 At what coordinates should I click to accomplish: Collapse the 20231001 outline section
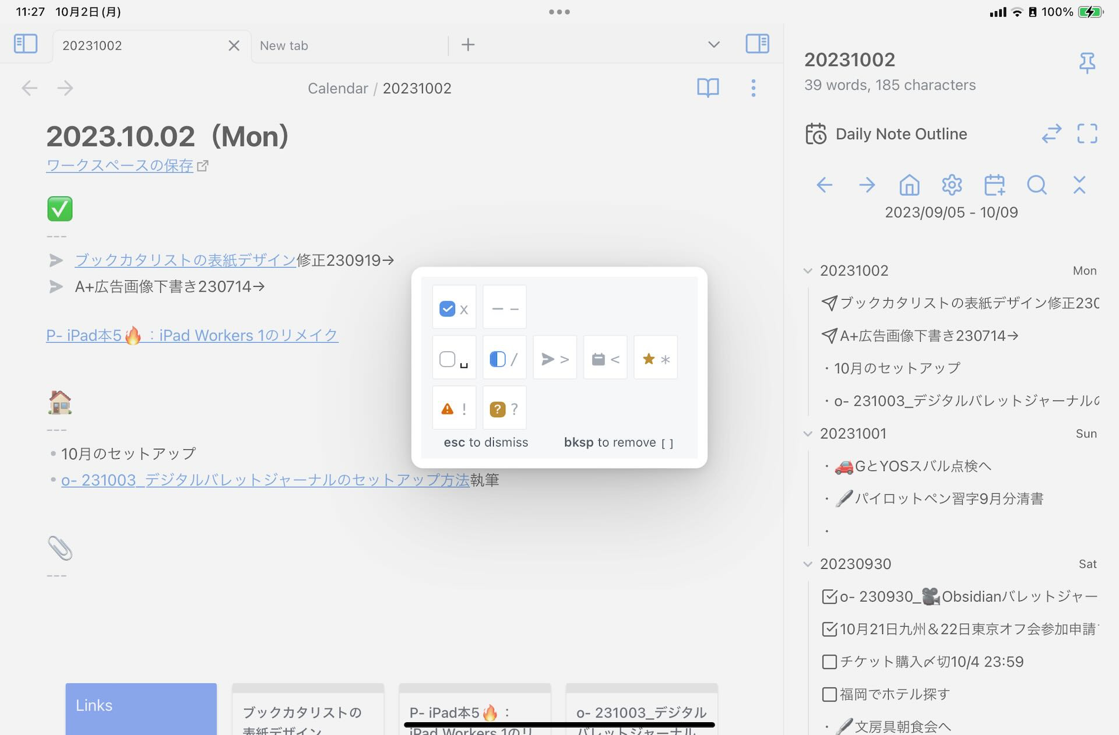click(808, 434)
